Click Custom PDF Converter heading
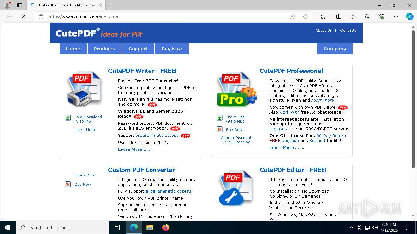The width and height of the screenshot is (417, 234). coord(141,170)
